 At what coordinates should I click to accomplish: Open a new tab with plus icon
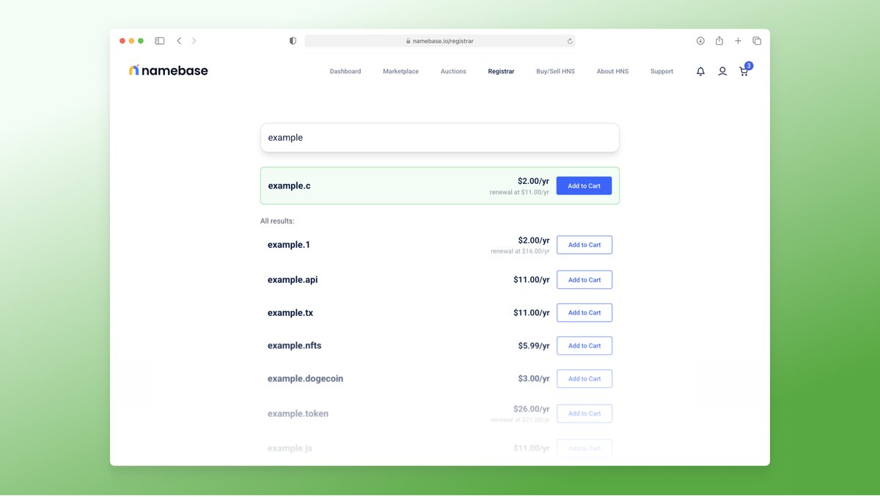point(738,41)
